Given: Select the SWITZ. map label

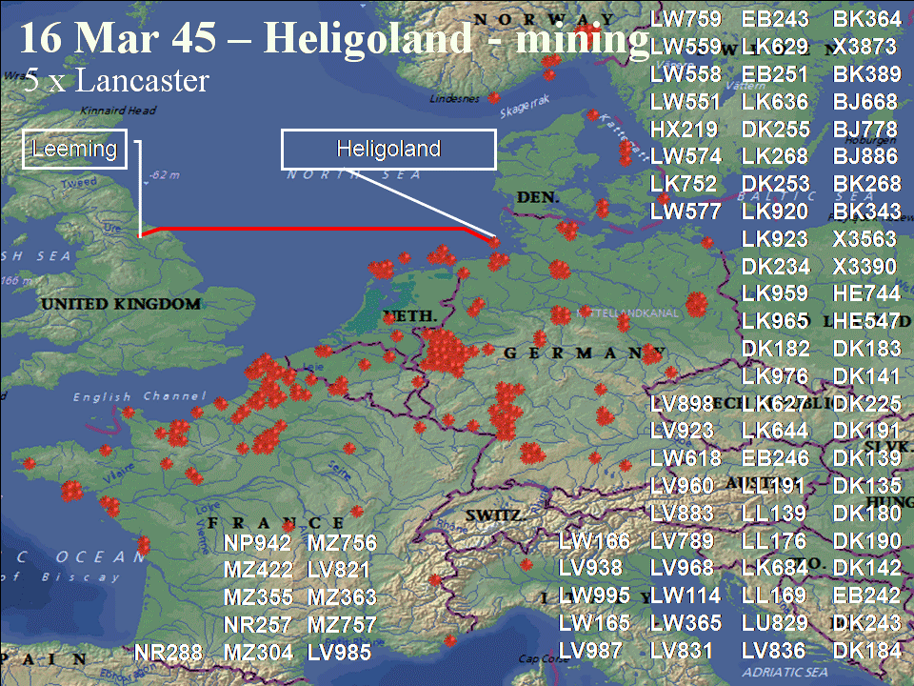Looking at the screenshot, I should tap(494, 515).
